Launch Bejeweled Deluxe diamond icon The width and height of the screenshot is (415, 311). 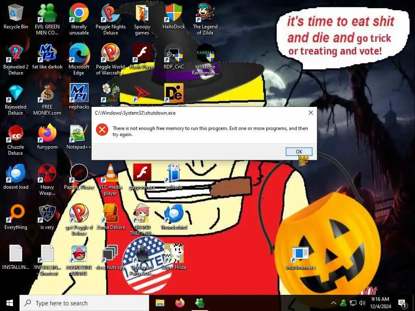point(16,100)
